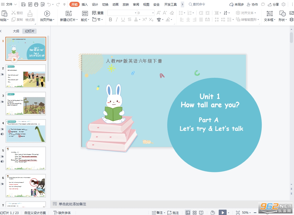Click the fit-to-window icon beside 50%
294x215 pixels.
click(238, 212)
